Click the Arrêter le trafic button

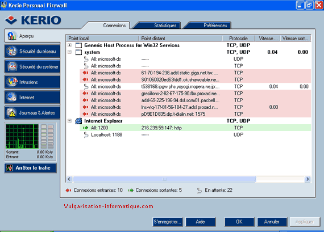pos(30,168)
